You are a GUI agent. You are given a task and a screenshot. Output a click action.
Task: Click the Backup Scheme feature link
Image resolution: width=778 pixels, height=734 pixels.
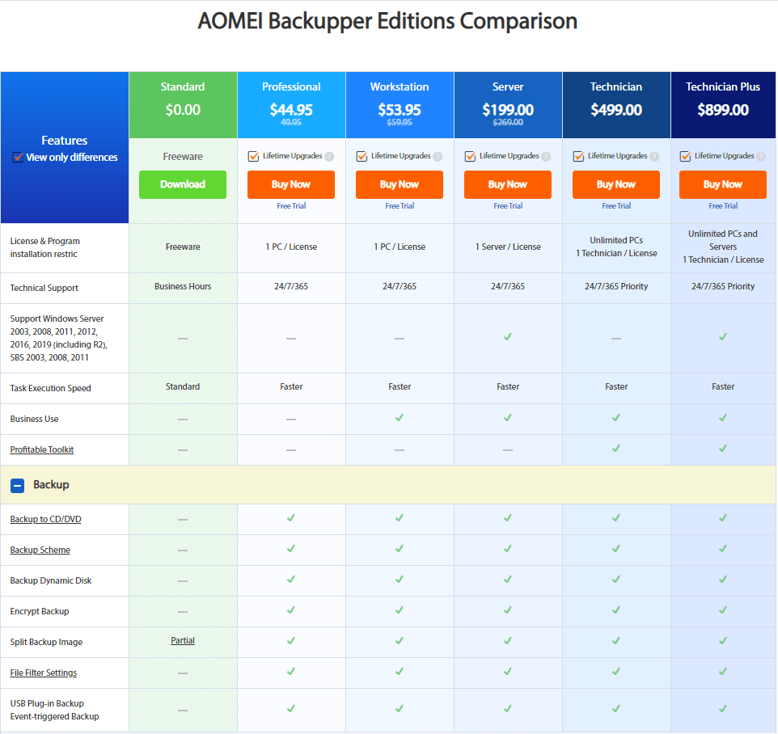(40, 550)
